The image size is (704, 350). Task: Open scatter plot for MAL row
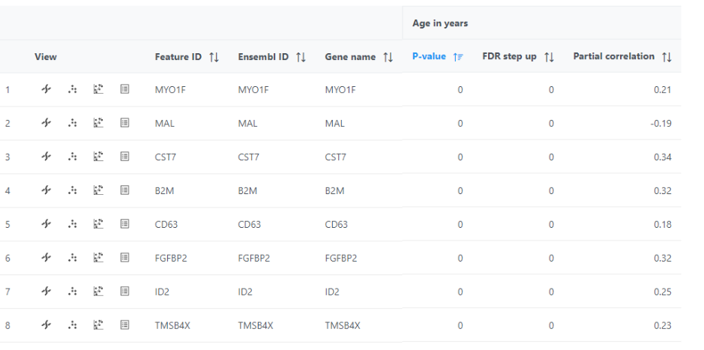click(98, 122)
